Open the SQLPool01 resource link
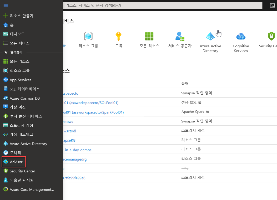The image size is (277, 200). tap(91, 103)
